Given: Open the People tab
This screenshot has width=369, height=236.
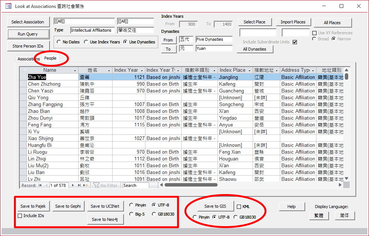Looking at the screenshot, I should pyautogui.click(x=50, y=58).
